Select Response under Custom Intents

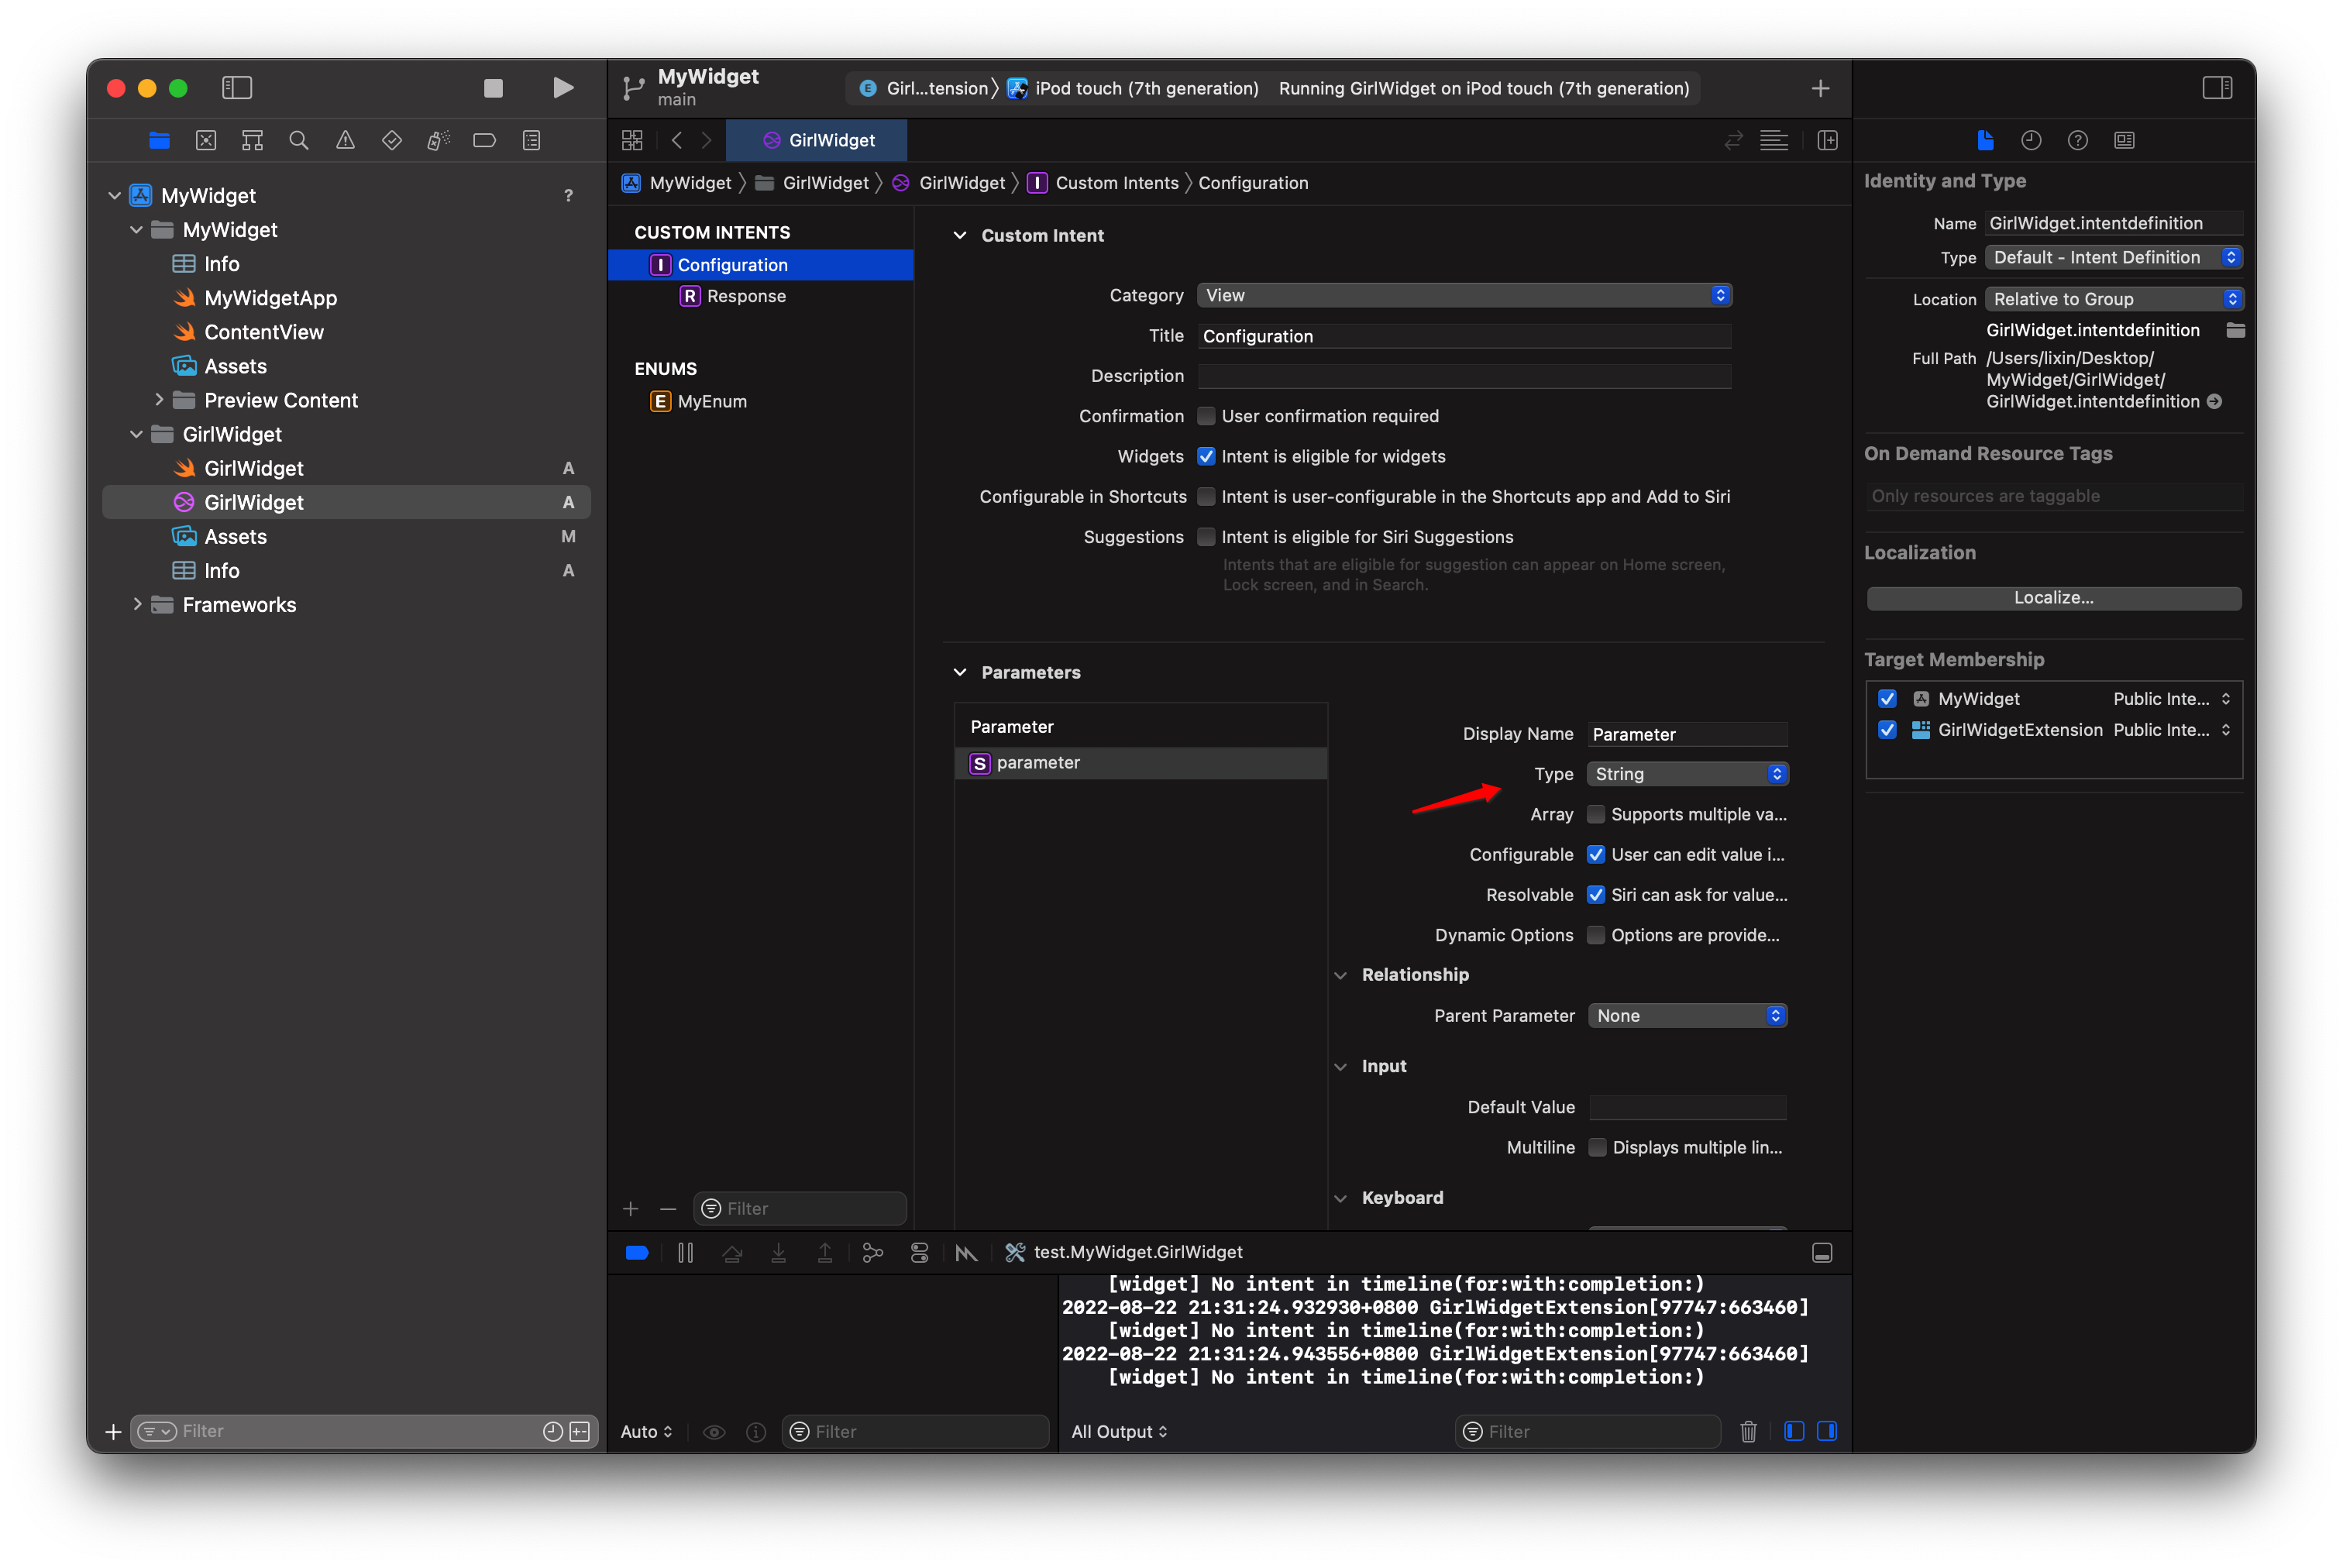tap(745, 296)
